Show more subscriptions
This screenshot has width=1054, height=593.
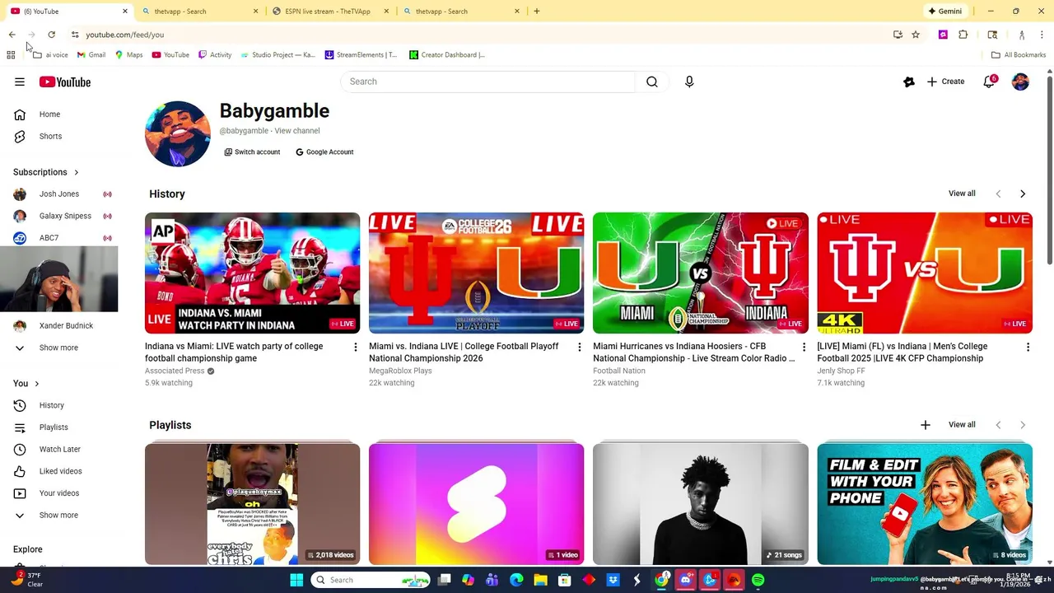(58, 348)
